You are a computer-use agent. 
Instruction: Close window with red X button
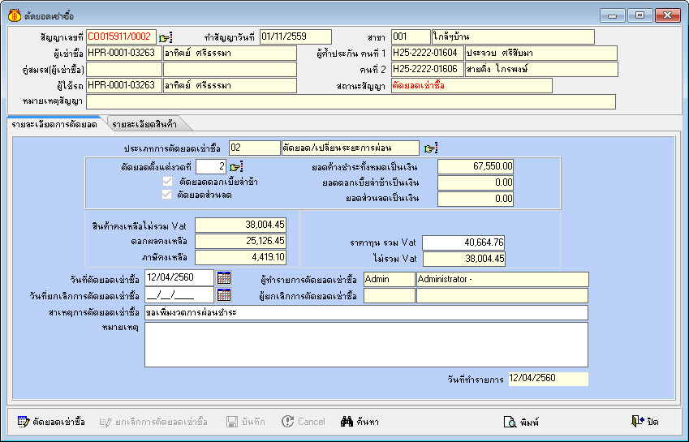point(667,15)
